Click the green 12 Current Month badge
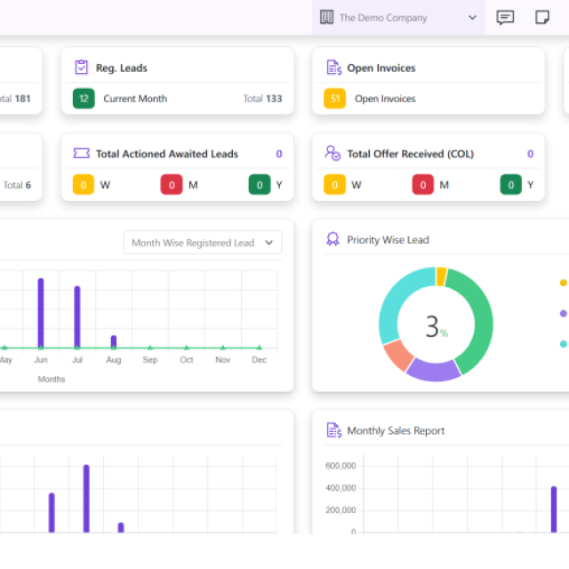Screen dimensions: 569x569 84,99
